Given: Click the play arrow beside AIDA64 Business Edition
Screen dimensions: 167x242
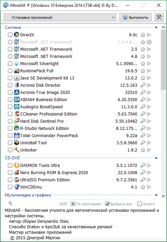Looking at the screenshot, I should tap(149, 99).
